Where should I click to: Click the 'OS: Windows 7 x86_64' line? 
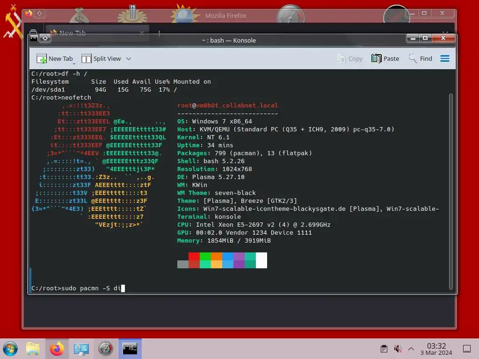pyautogui.click(x=214, y=121)
